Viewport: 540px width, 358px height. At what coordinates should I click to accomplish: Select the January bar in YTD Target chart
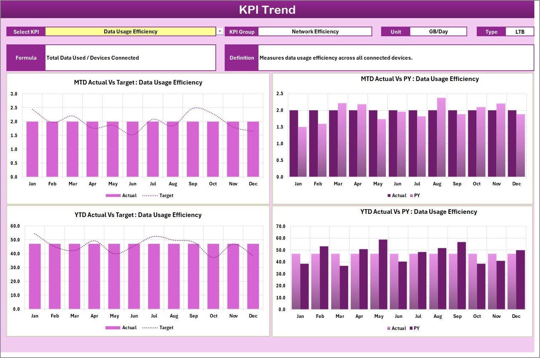tap(34, 277)
